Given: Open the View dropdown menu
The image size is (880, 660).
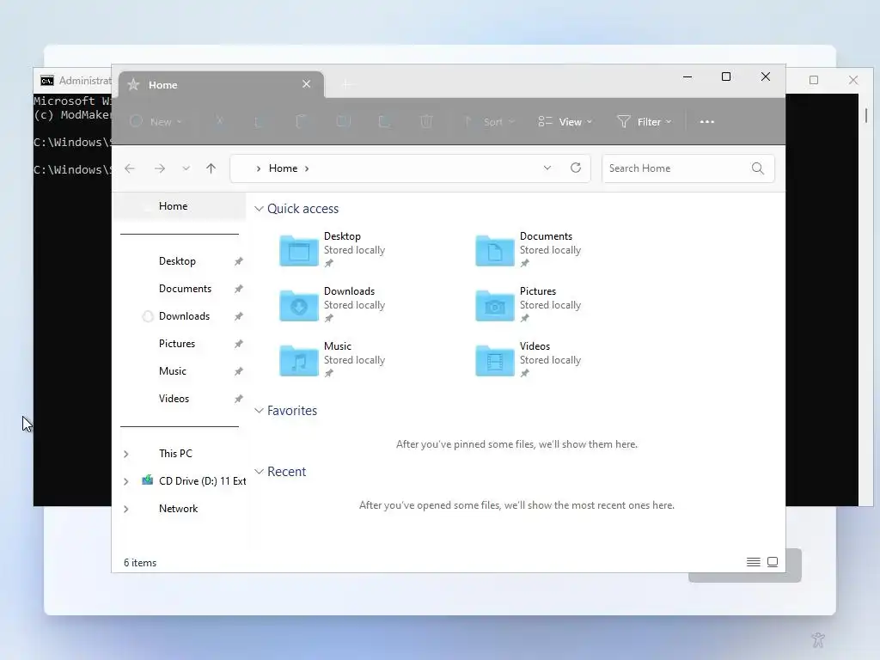Looking at the screenshot, I should (x=565, y=122).
